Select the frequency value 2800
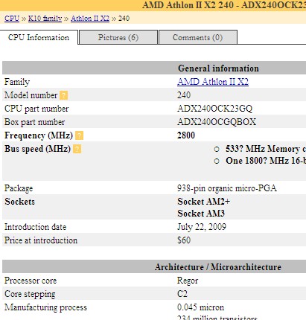 [x=186, y=135]
